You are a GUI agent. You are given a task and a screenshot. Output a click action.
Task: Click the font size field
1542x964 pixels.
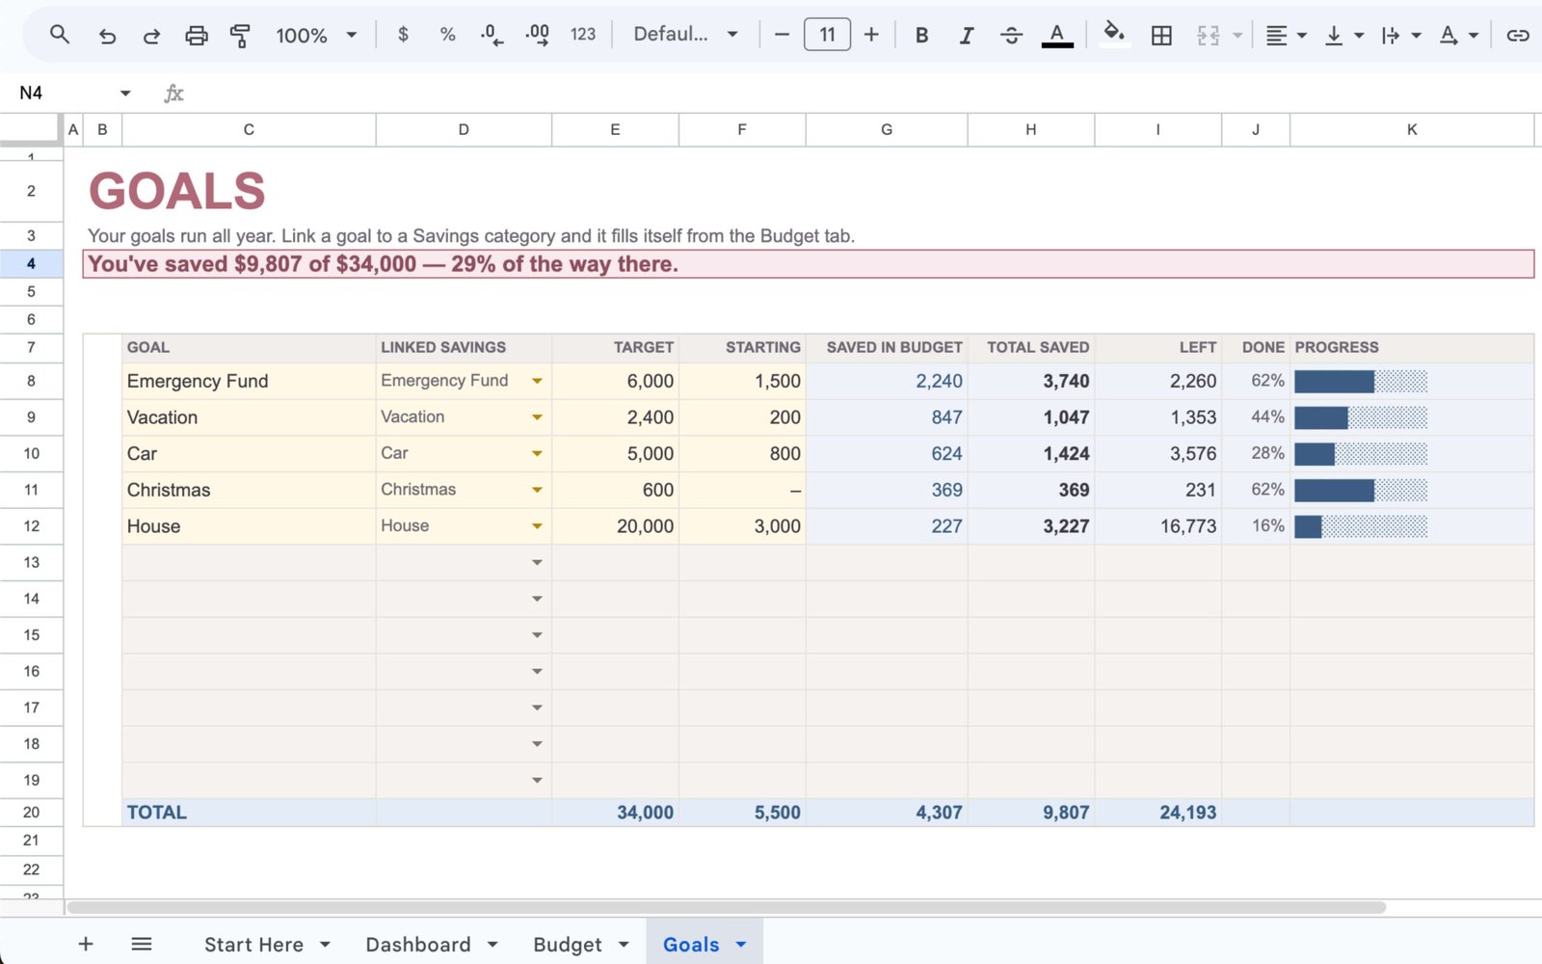click(x=827, y=35)
